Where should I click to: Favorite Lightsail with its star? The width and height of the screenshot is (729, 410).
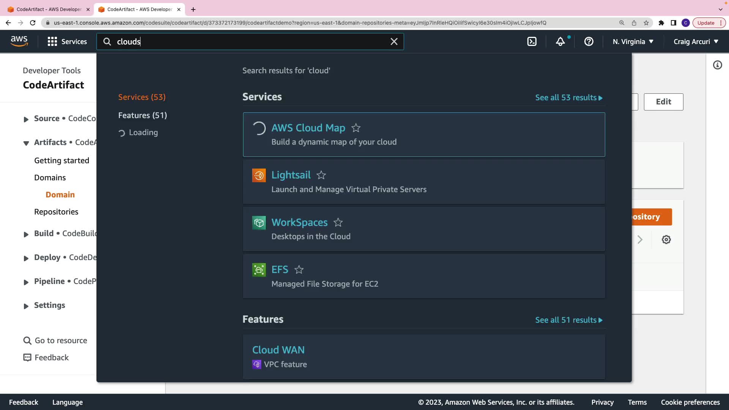coord(321,175)
